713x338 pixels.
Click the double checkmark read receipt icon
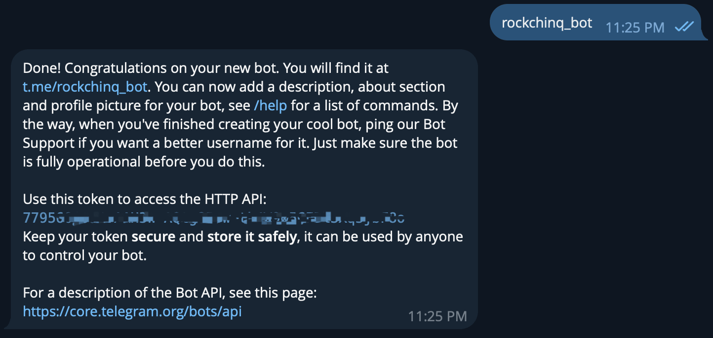[684, 27]
